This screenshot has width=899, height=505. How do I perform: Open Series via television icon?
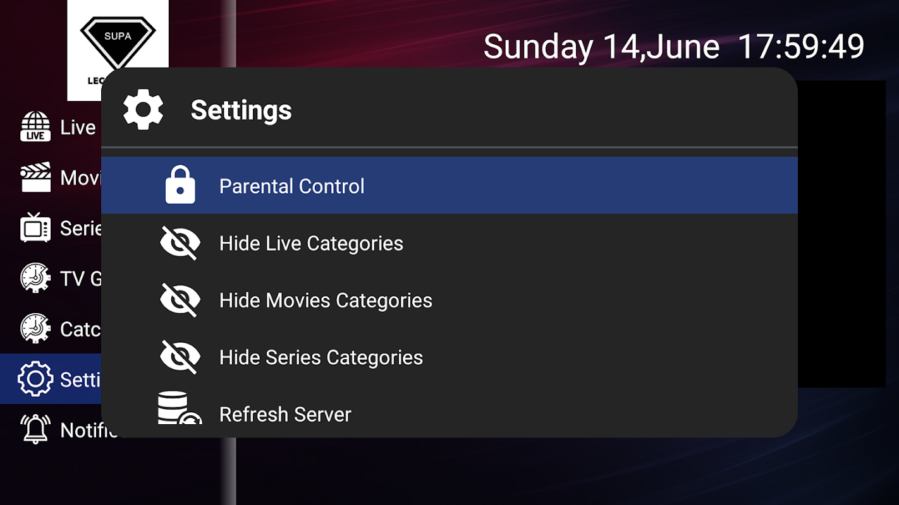35,228
